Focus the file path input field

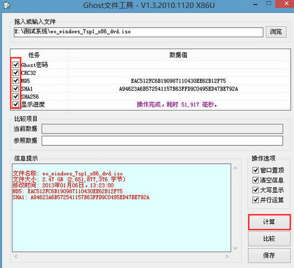tap(138, 32)
